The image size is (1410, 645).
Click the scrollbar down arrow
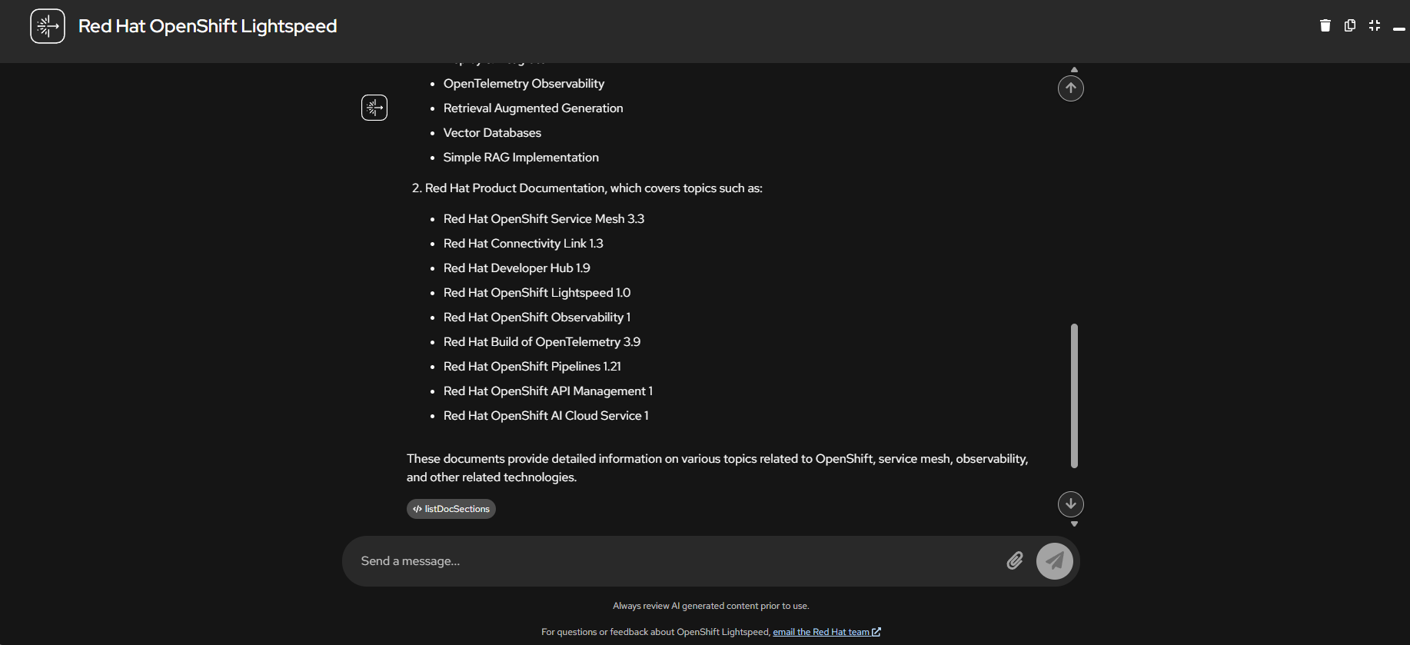(1074, 524)
